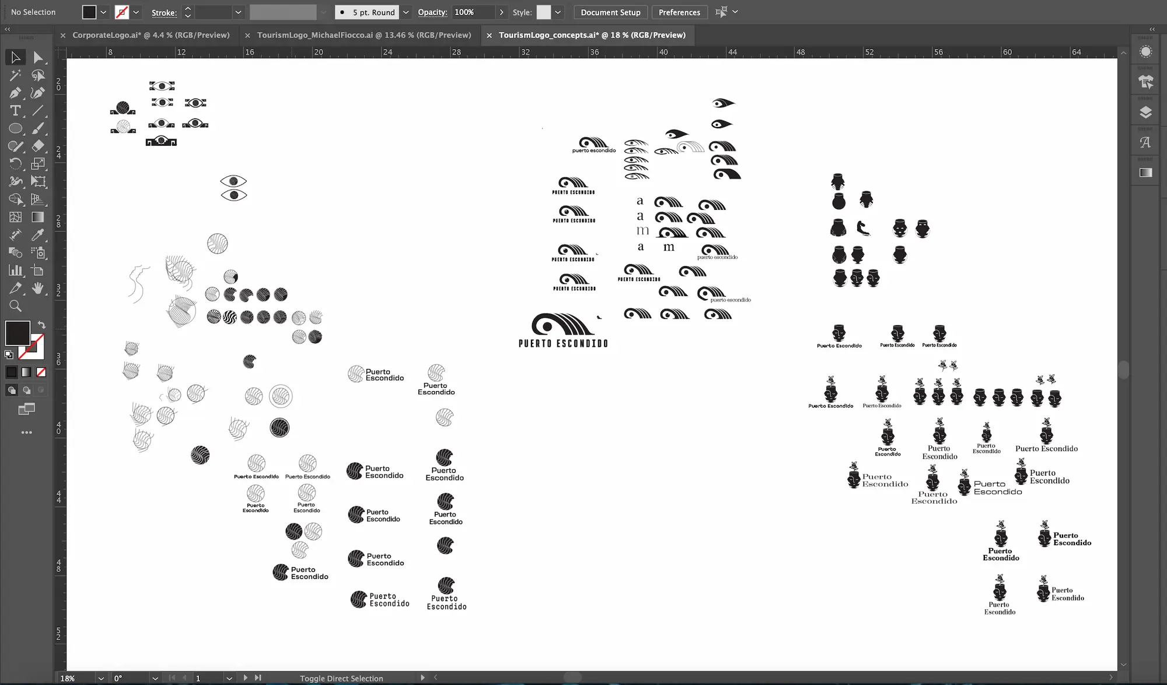The image size is (1167, 685).
Task: Select the Symbol Sprayer tool
Action: pos(38,253)
